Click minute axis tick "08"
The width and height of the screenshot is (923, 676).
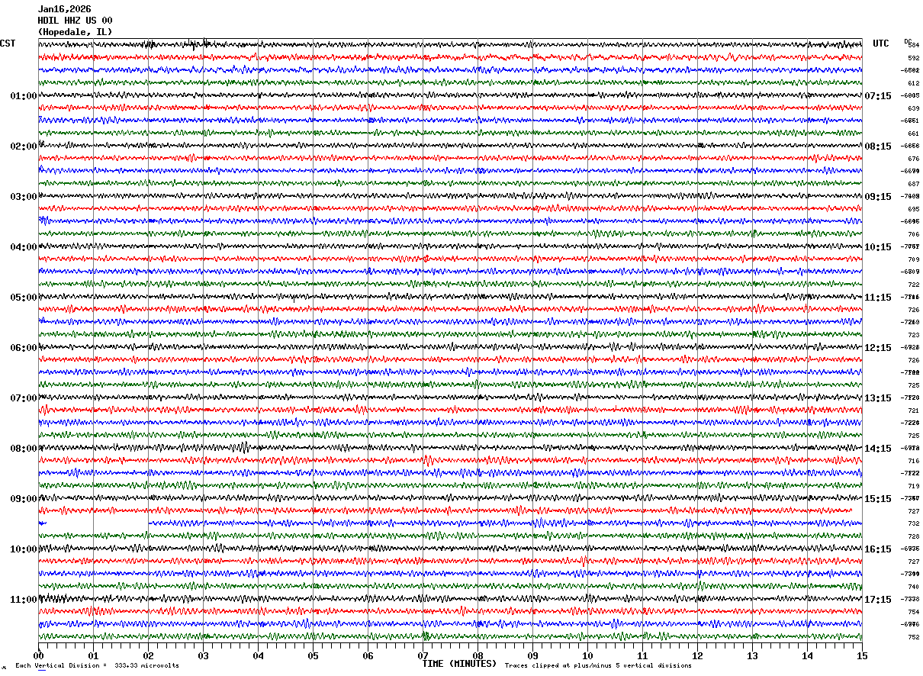click(x=478, y=655)
